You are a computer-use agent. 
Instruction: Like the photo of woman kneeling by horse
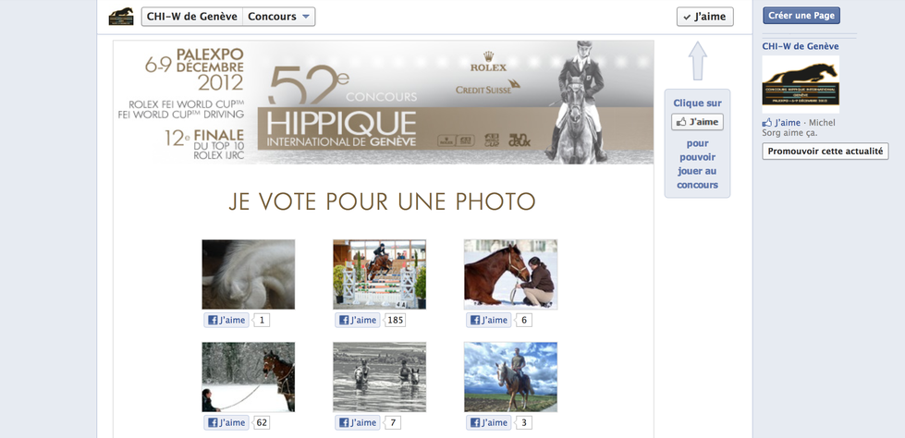click(488, 321)
